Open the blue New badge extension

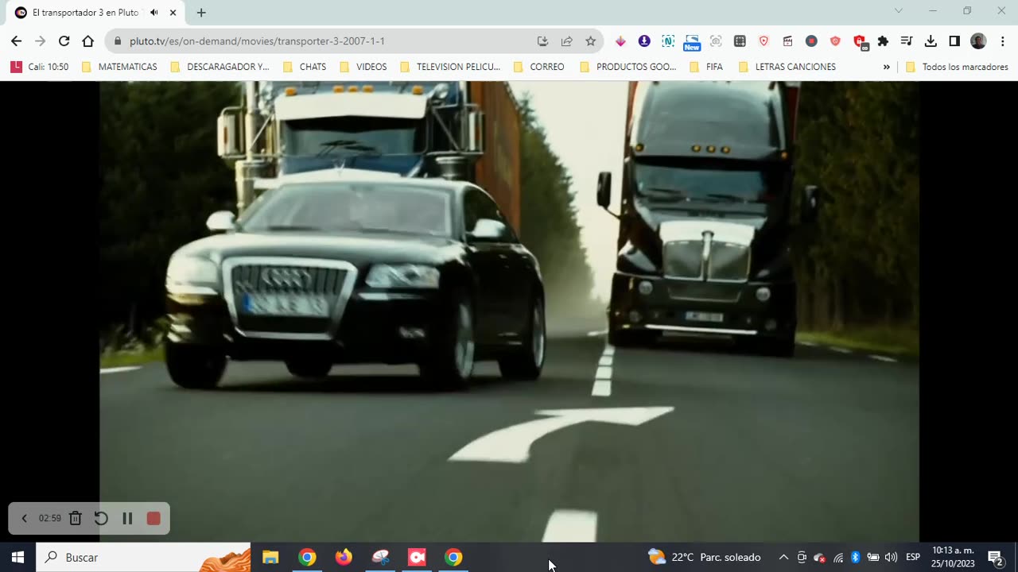pyautogui.click(x=692, y=43)
